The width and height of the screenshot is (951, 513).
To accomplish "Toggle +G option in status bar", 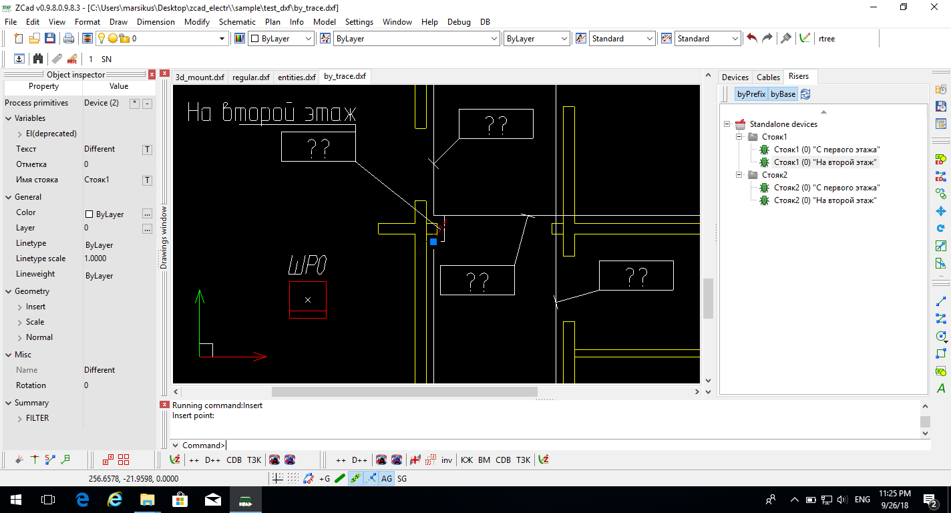I will (325, 479).
